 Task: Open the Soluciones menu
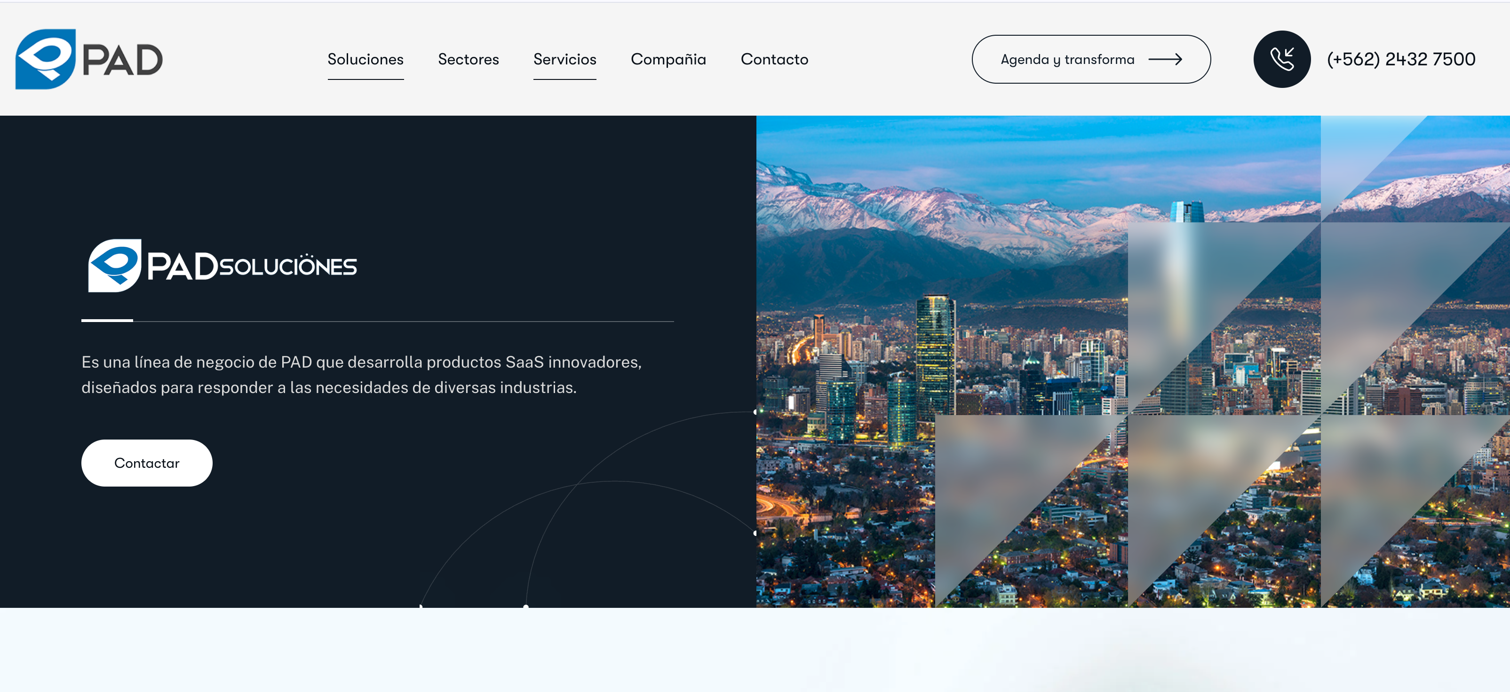[365, 59]
